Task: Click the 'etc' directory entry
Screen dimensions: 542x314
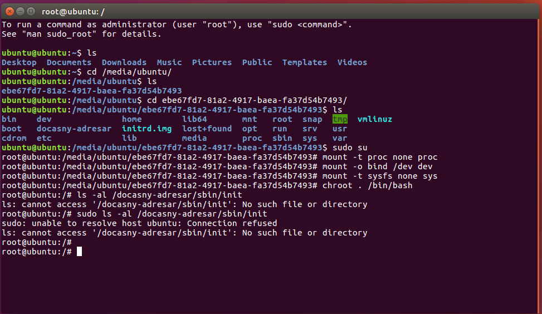Action: (44, 138)
